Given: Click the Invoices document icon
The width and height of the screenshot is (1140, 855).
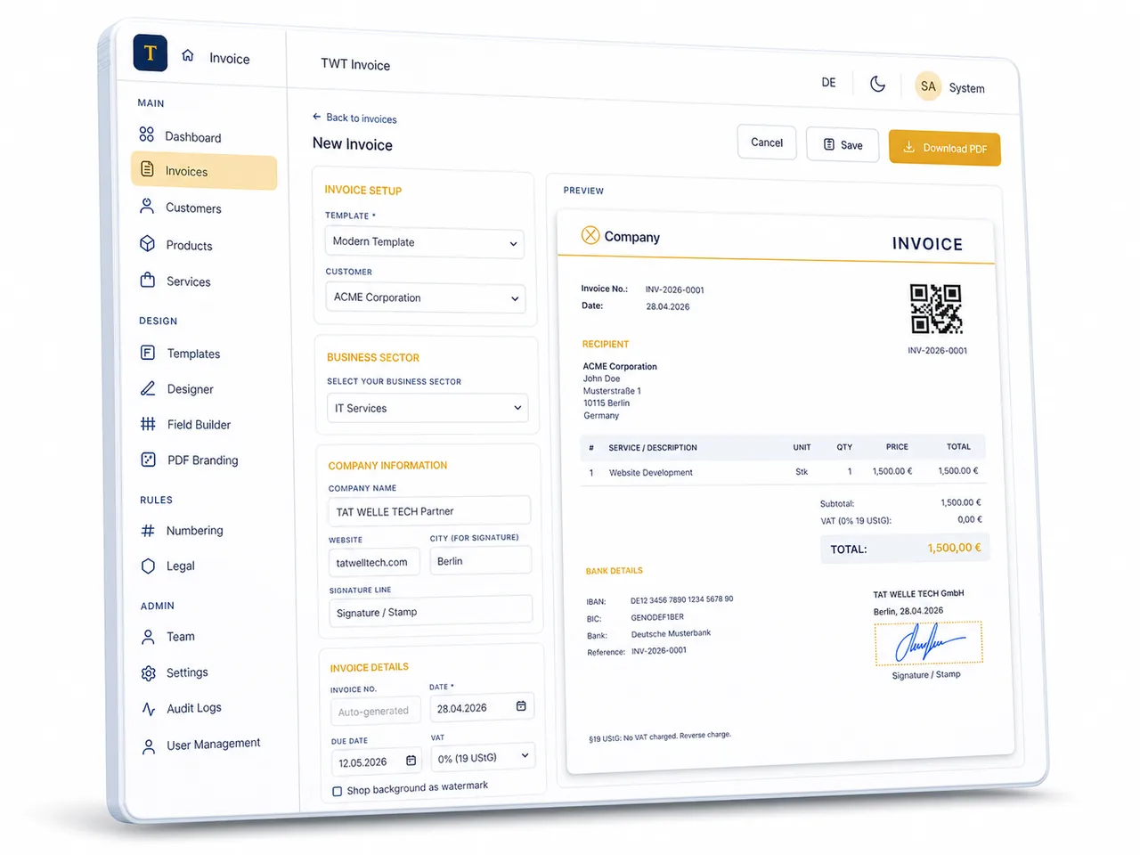Looking at the screenshot, I should click(x=148, y=169).
